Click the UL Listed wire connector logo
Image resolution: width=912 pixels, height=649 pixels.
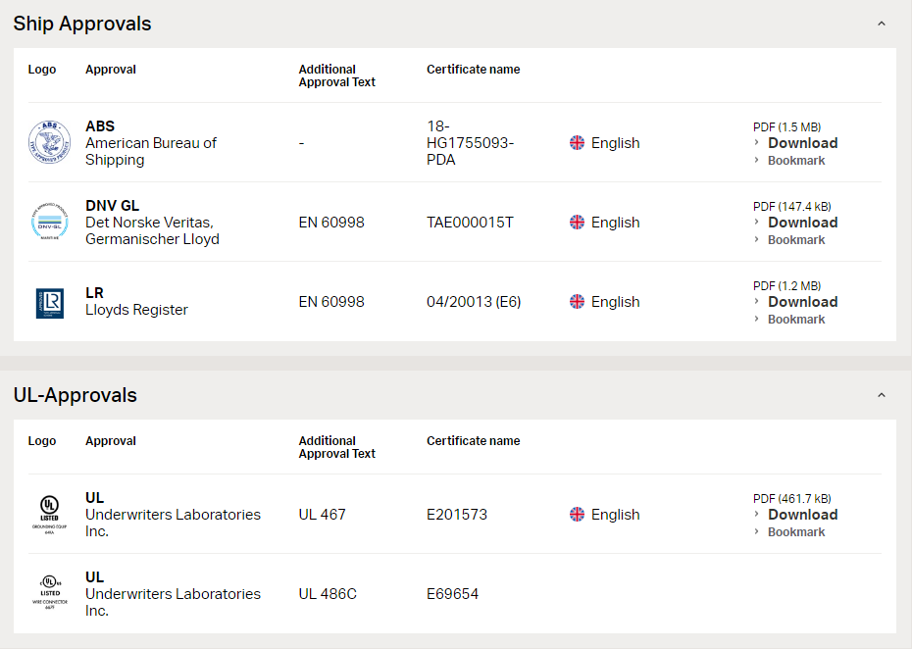[x=49, y=592]
